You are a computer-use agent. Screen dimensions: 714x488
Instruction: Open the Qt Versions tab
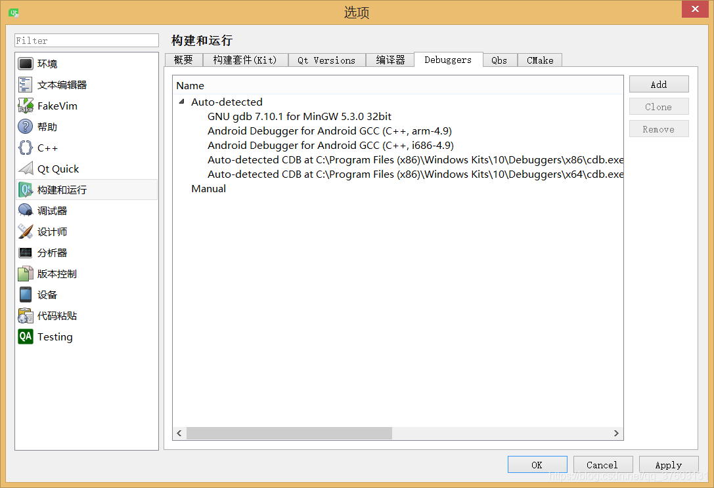(x=326, y=60)
